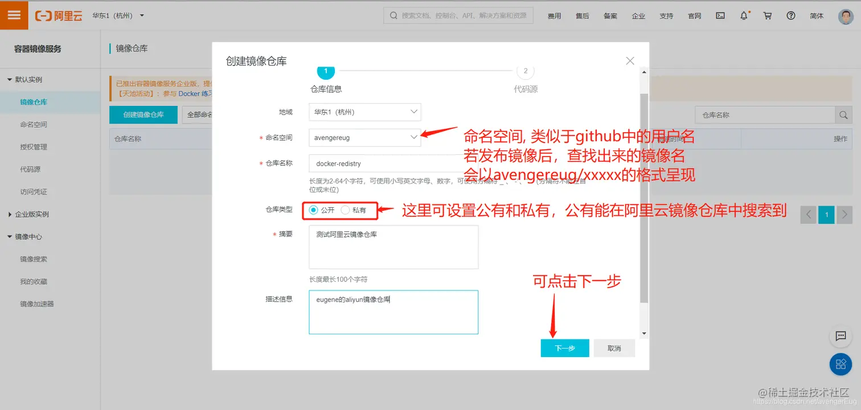Open the feedback chat icon at bottom right

(x=840, y=337)
